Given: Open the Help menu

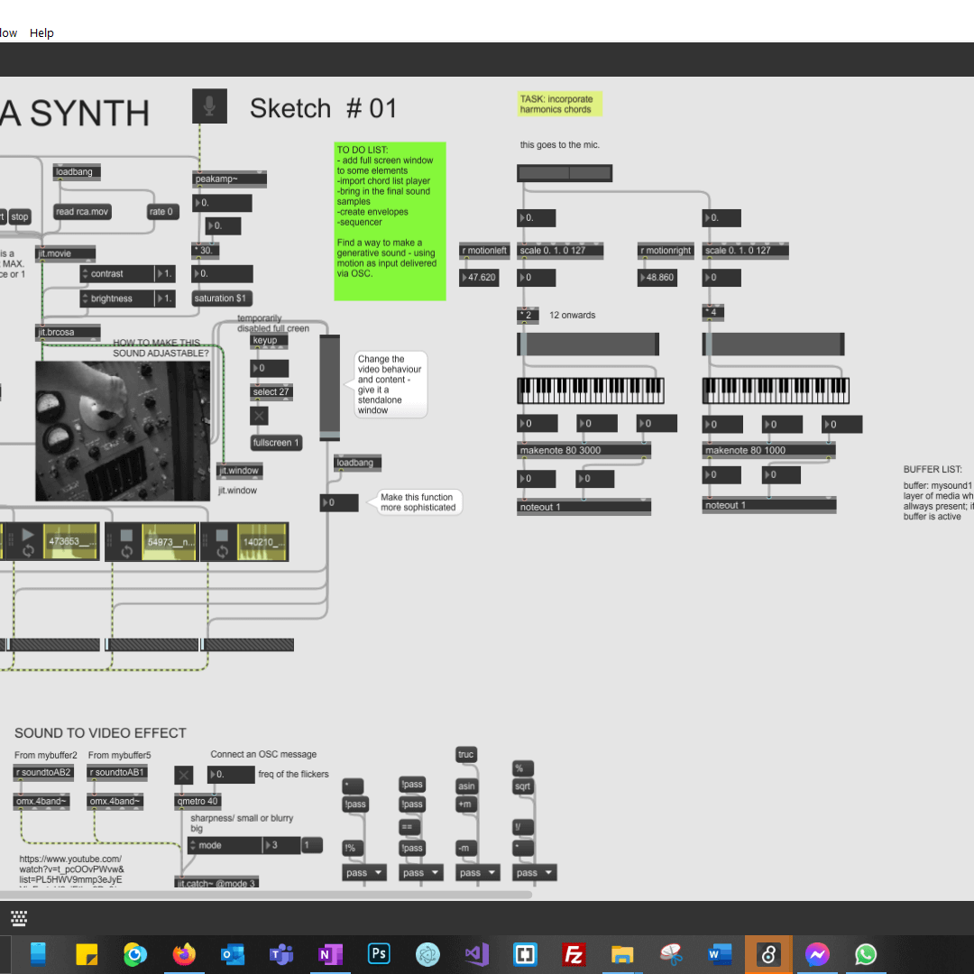Looking at the screenshot, I should point(41,32).
